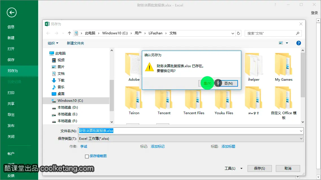Click the 登录 sign-in link

[314, 13]
